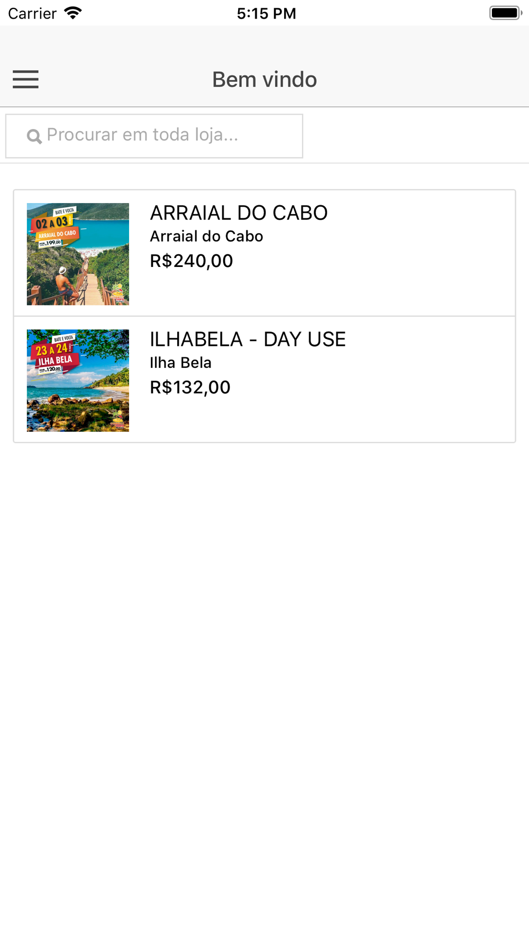529x940 pixels.
Task: Tap the R$240,00 price
Action: (191, 261)
